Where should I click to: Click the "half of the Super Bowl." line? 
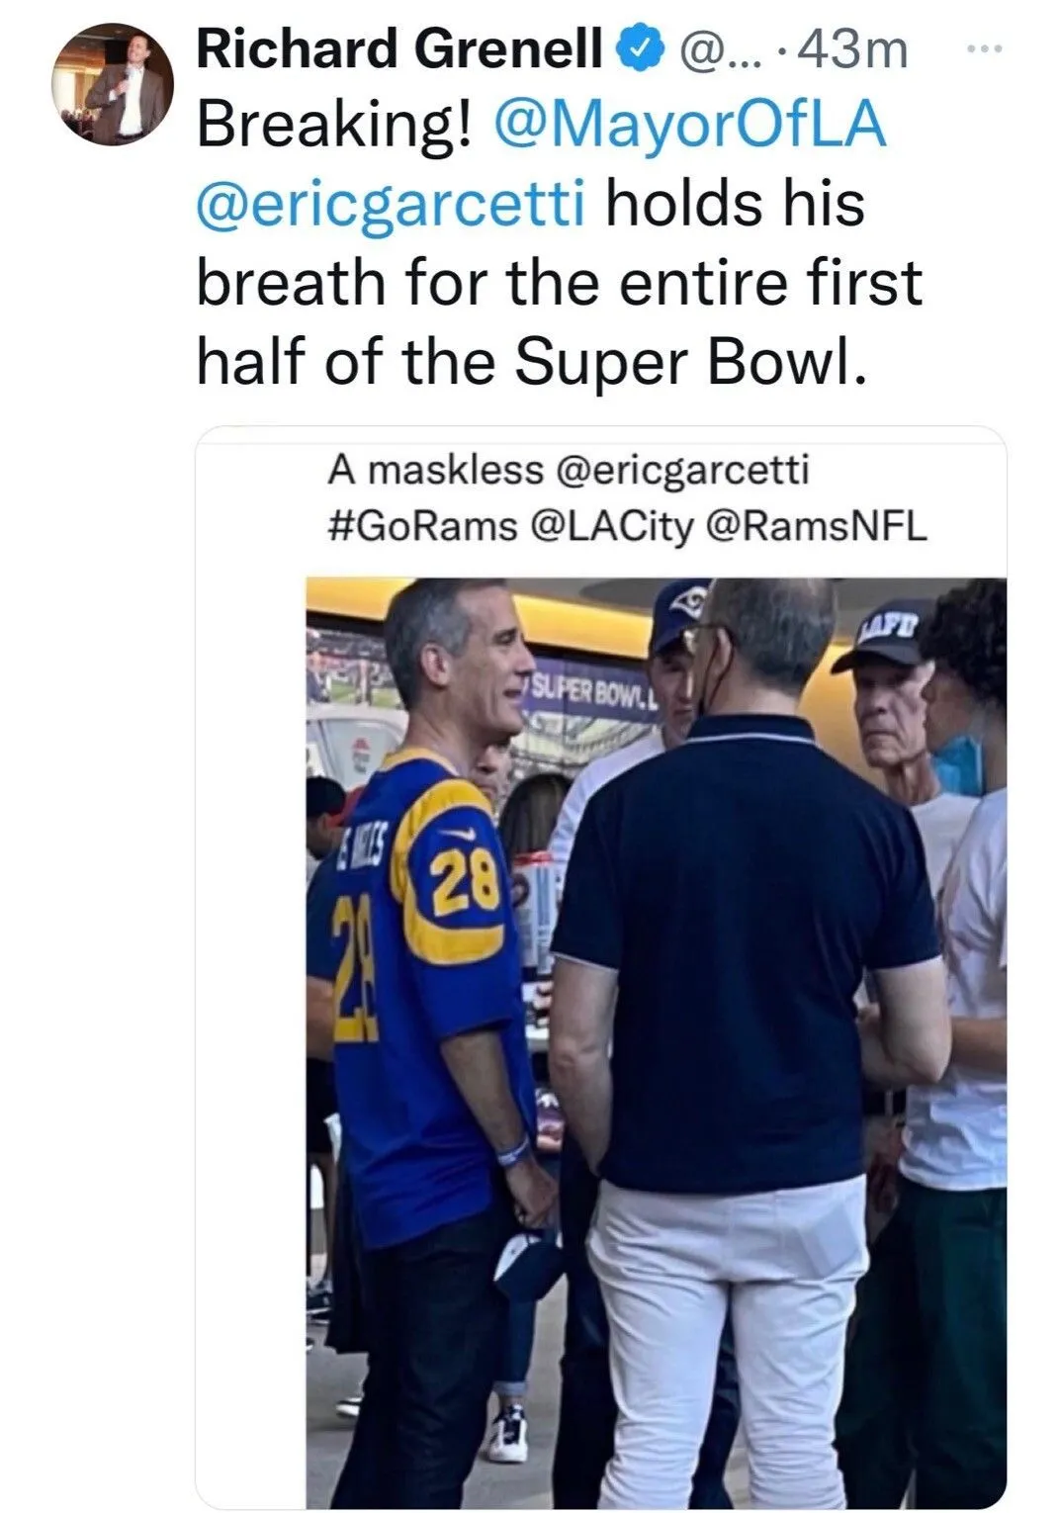[x=533, y=361]
